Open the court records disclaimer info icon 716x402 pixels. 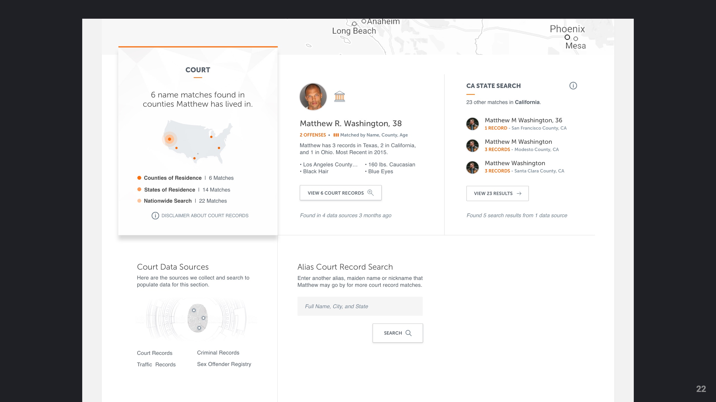pos(155,216)
